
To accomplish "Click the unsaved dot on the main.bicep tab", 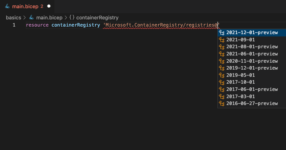I will point(49,6).
